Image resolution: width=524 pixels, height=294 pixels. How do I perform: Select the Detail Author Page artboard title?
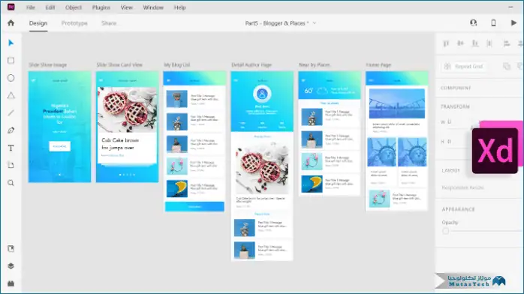251,64
